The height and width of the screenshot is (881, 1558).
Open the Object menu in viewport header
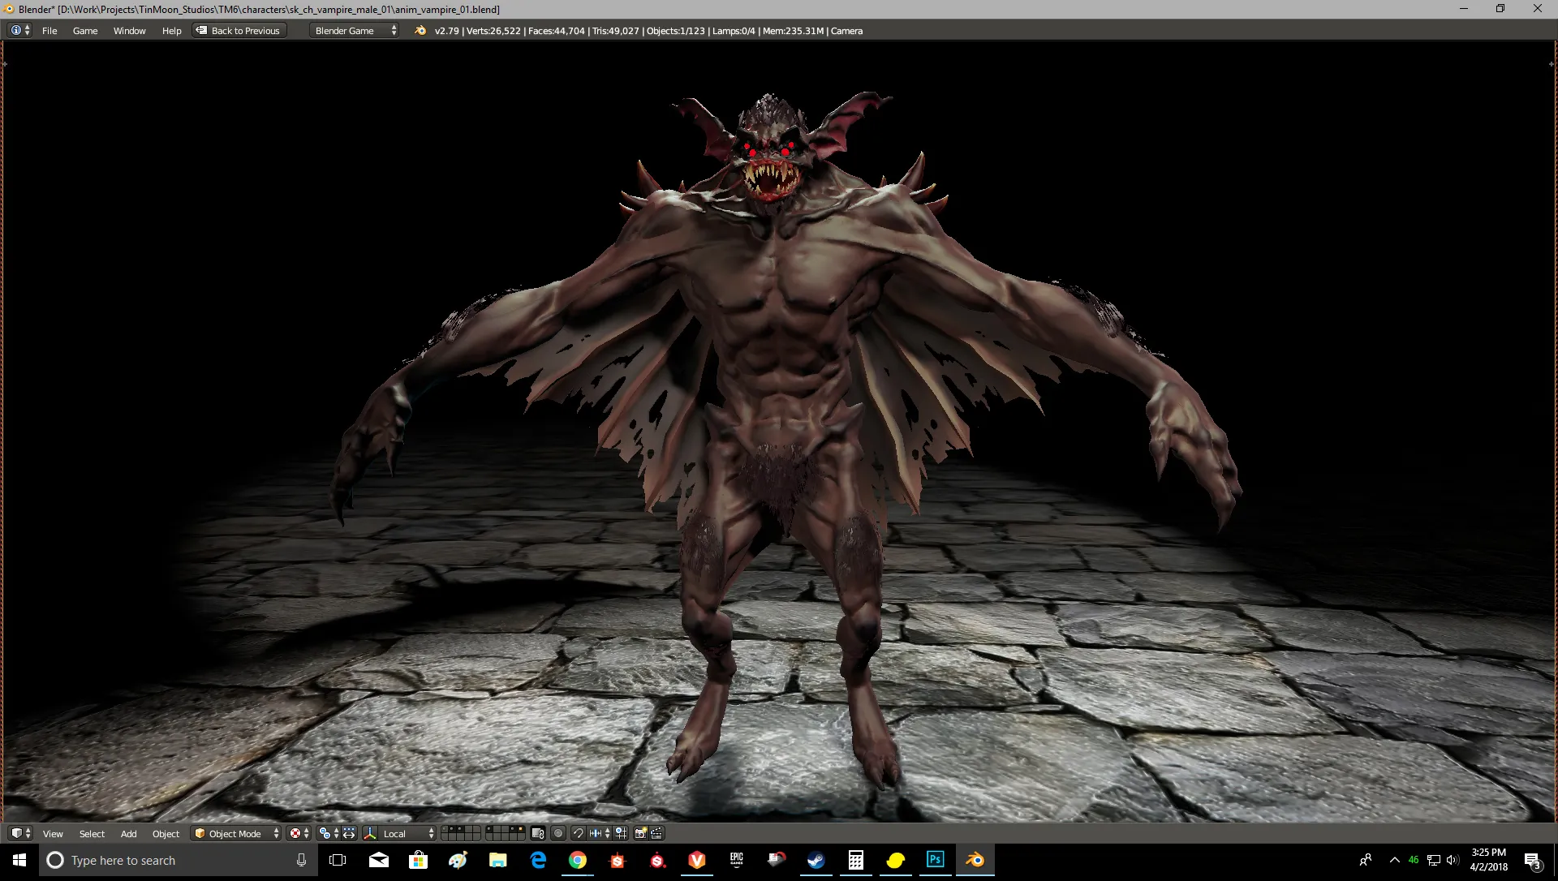tap(166, 833)
